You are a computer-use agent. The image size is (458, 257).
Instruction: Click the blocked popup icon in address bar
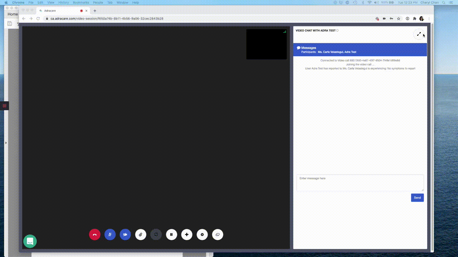[377, 19]
